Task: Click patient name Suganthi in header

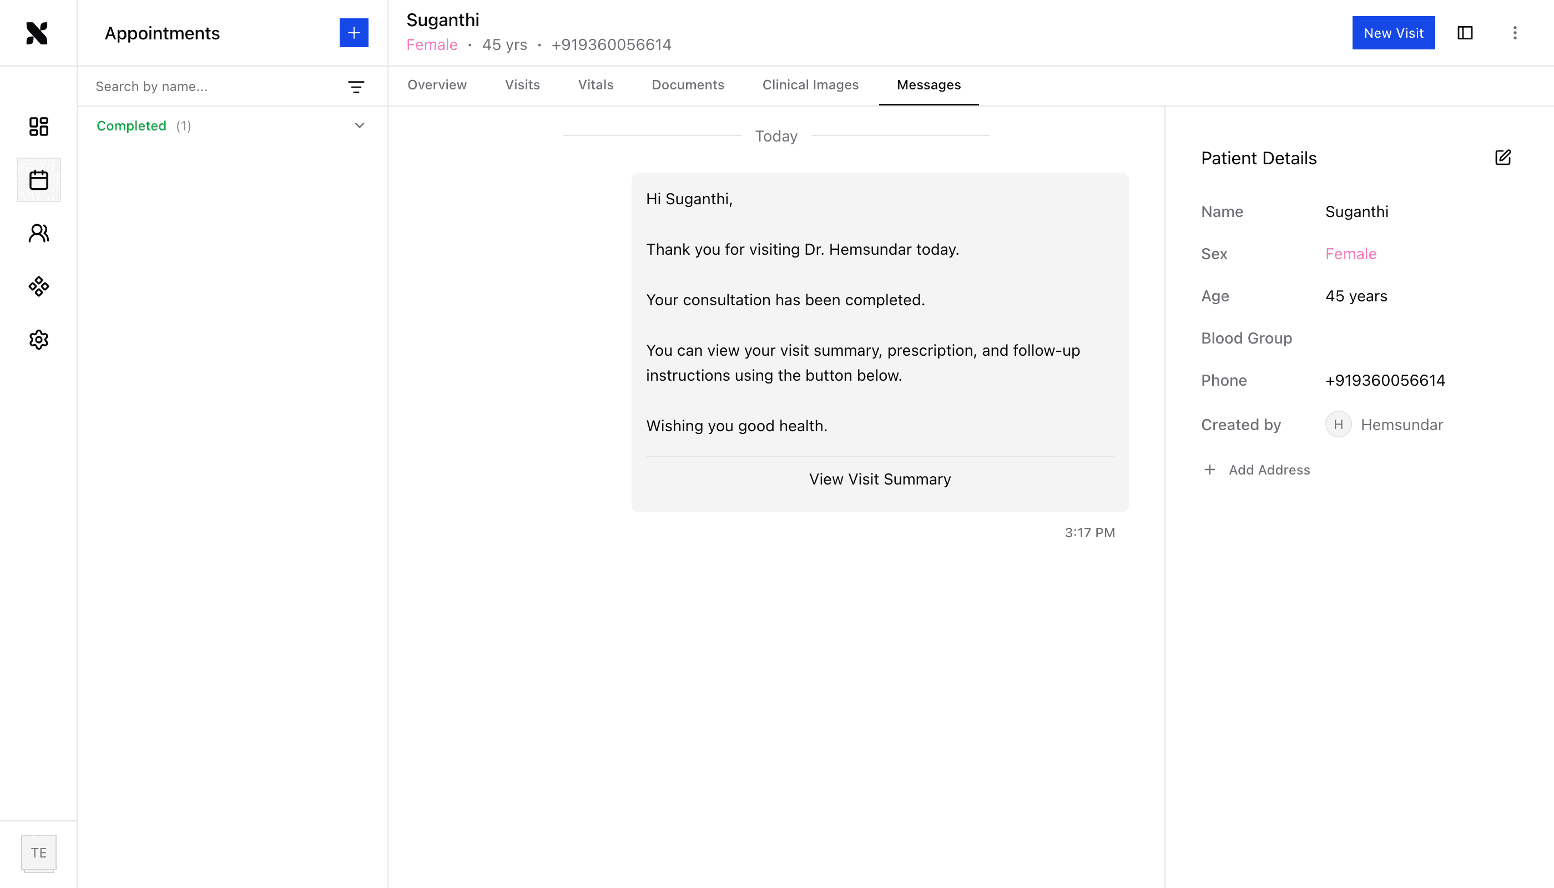Action: tap(443, 20)
